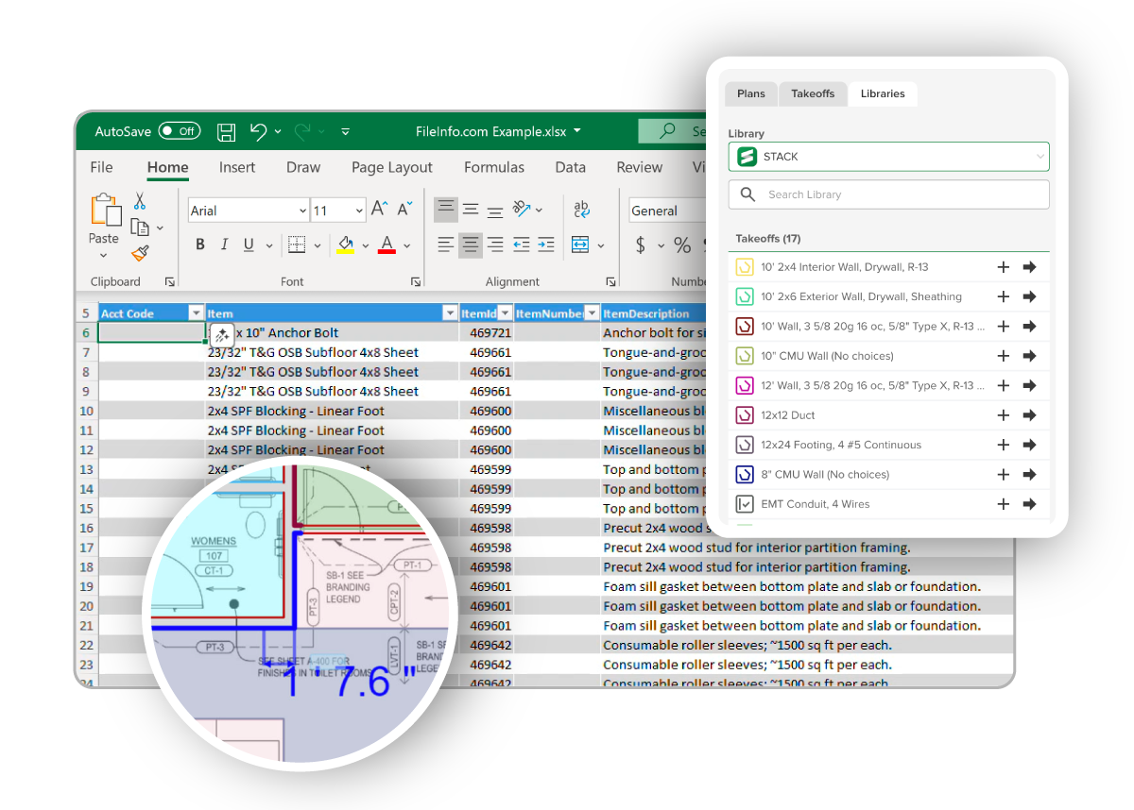The image size is (1134, 810).
Task: Click the Search Library magnifier icon
Action: click(747, 194)
